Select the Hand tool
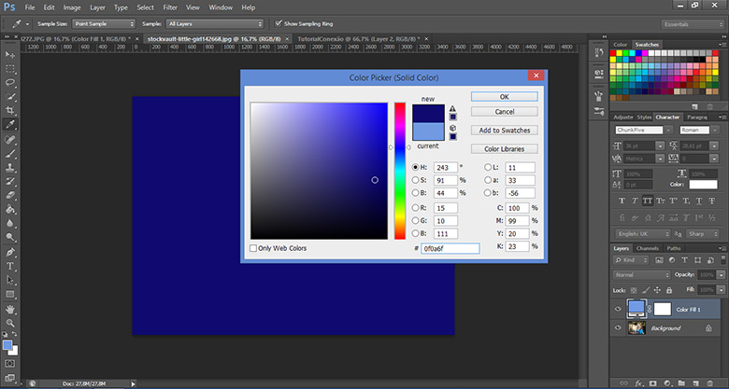Screen dimensions: 729x389 10,308
